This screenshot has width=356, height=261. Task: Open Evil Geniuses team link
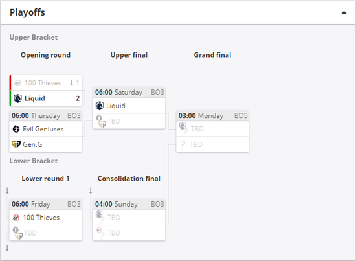(x=43, y=129)
